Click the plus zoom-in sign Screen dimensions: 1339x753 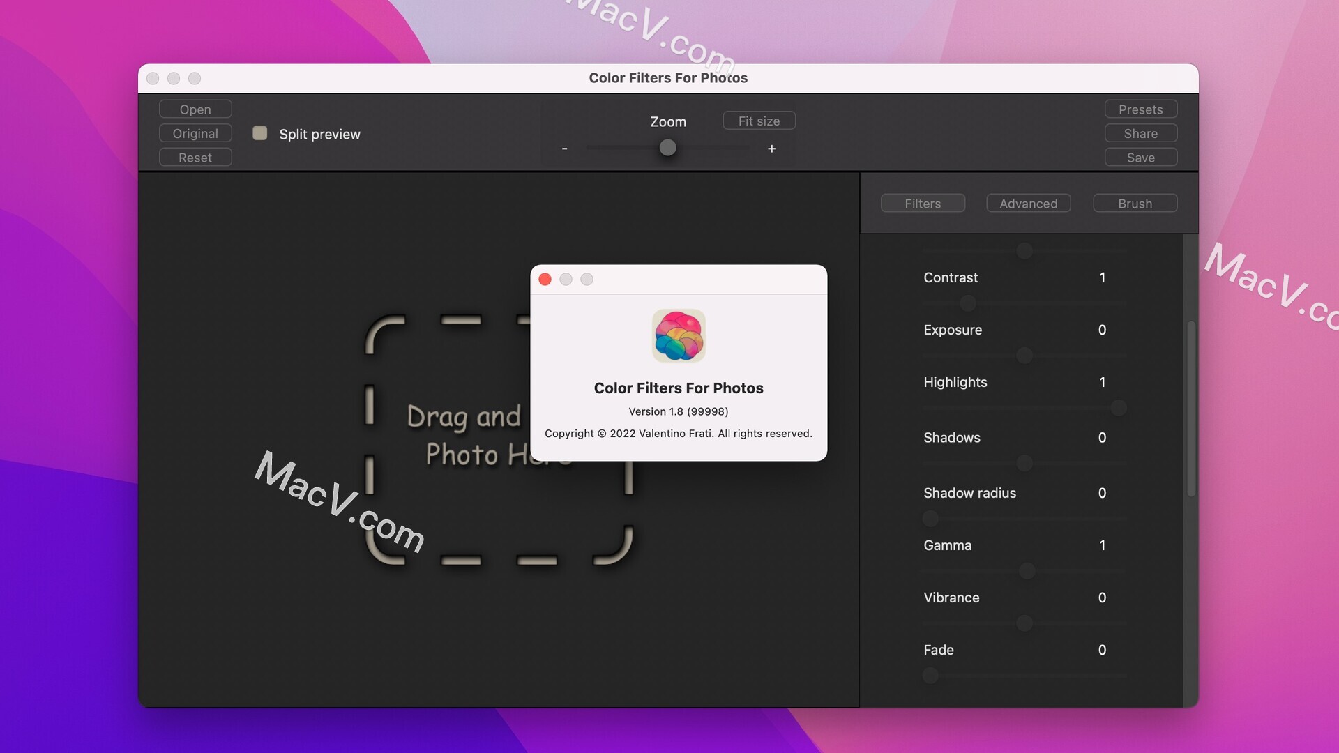pyautogui.click(x=771, y=149)
